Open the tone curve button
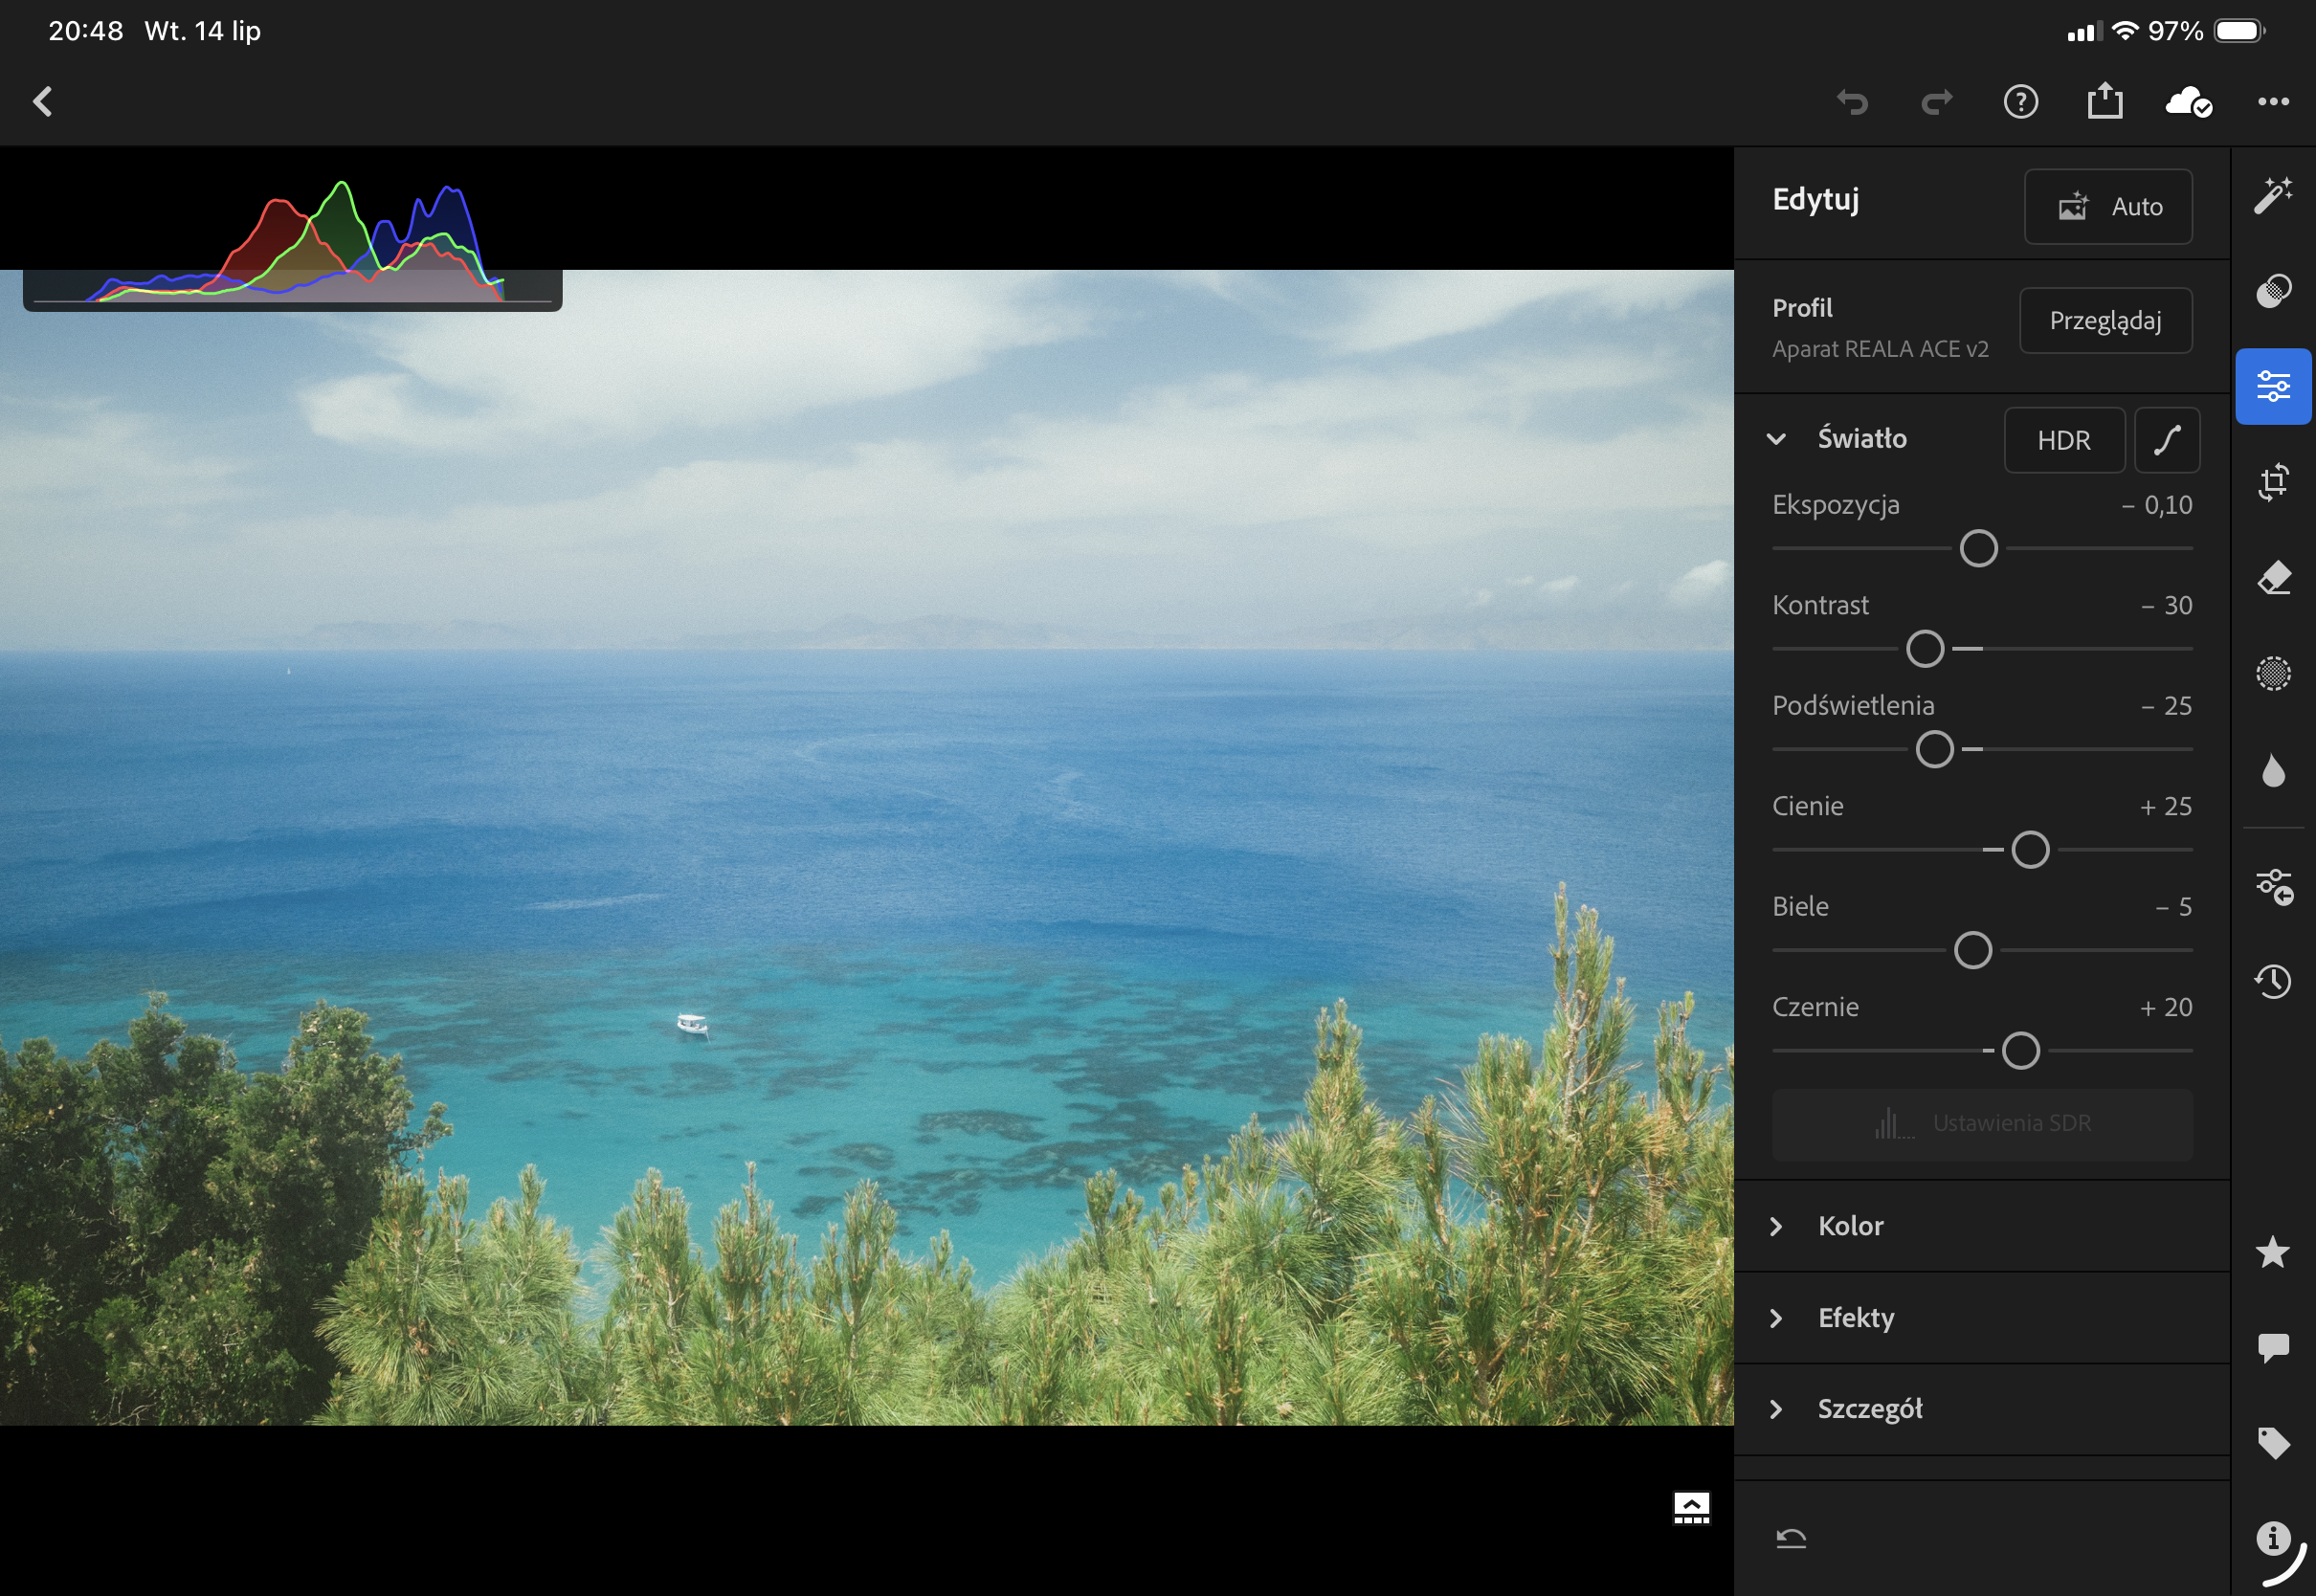The height and width of the screenshot is (1596, 2316). (x=2167, y=440)
